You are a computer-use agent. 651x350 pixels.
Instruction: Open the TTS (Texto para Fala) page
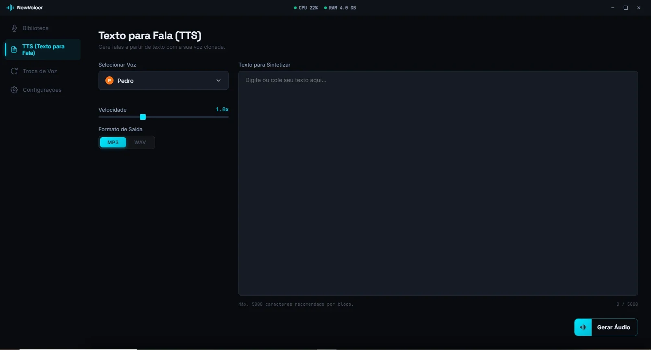point(43,50)
